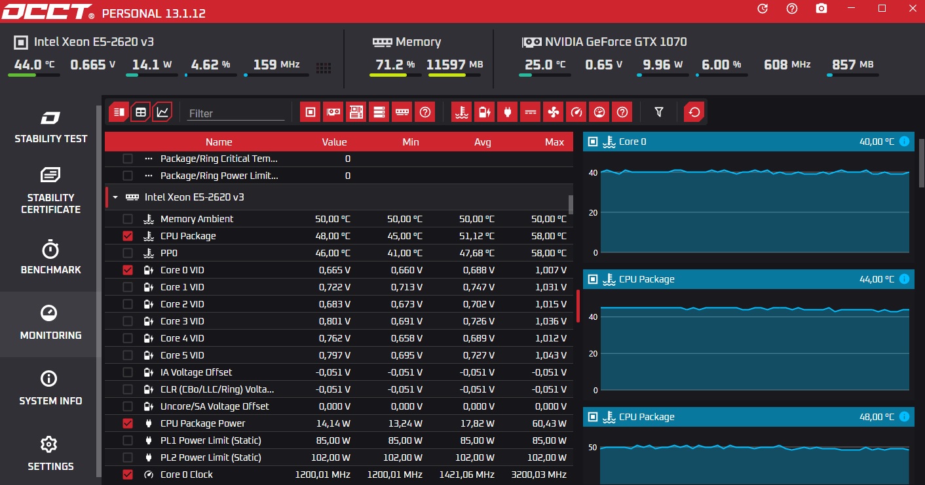This screenshot has width=925, height=485.
Task: Open help from the title bar question mark
Action: 792,9
